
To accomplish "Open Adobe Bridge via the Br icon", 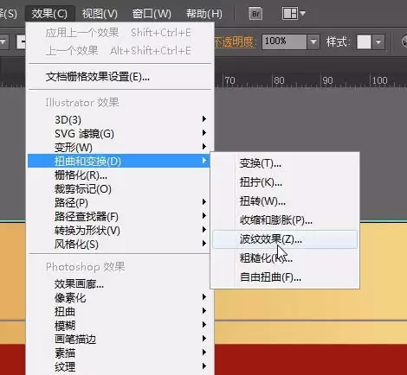I will click(x=255, y=14).
